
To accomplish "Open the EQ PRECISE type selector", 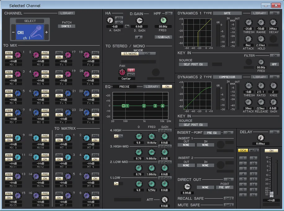I will (x=124, y=87).
